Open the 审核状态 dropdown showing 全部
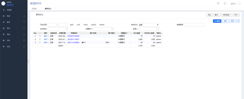Screen dimensions: 244x99 coord(149,25)
